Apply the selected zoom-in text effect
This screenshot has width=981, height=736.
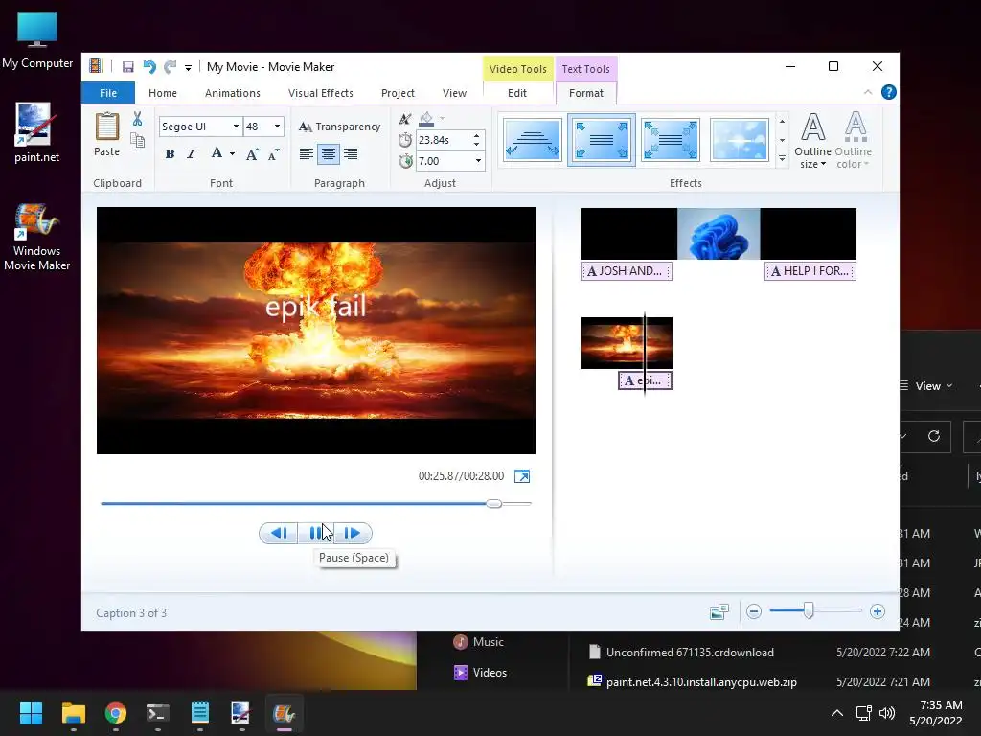point(602,140)
